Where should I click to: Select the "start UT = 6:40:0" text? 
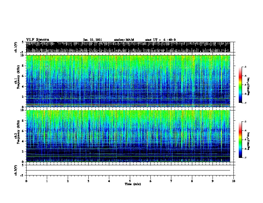click(x=160, y=40)
